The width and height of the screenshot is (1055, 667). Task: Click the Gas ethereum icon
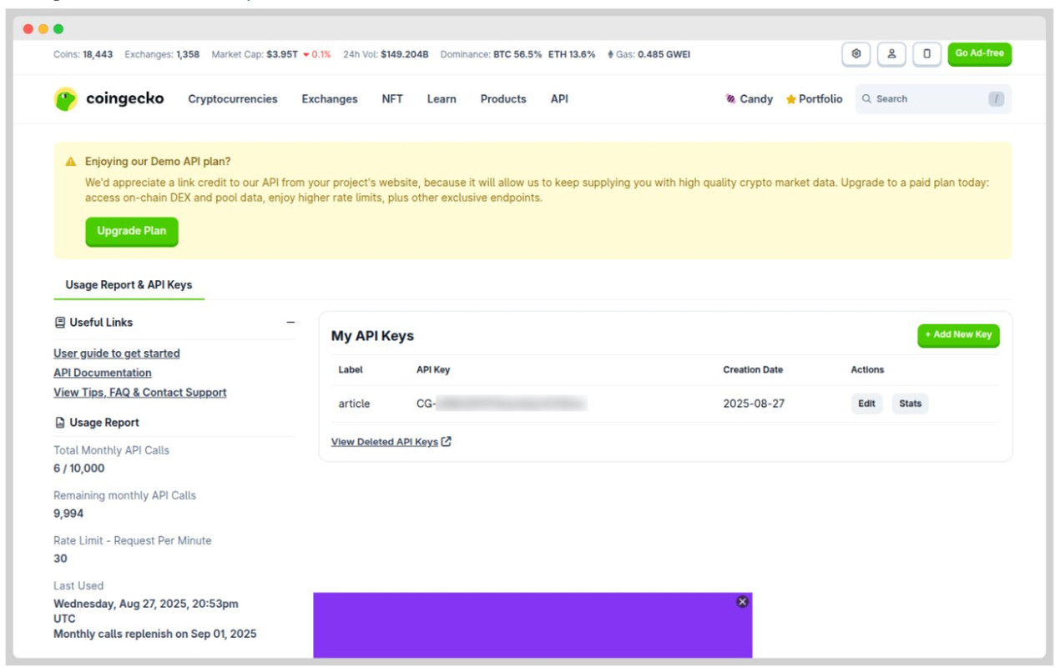pos(610,54)
